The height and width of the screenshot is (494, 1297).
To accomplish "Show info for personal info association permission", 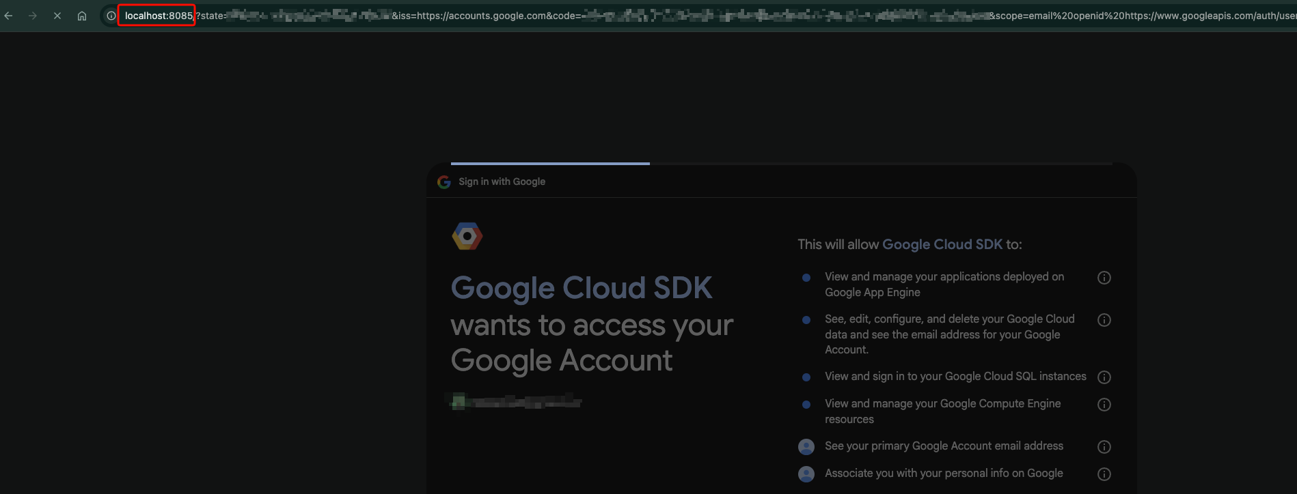I will coord(1104,474).
